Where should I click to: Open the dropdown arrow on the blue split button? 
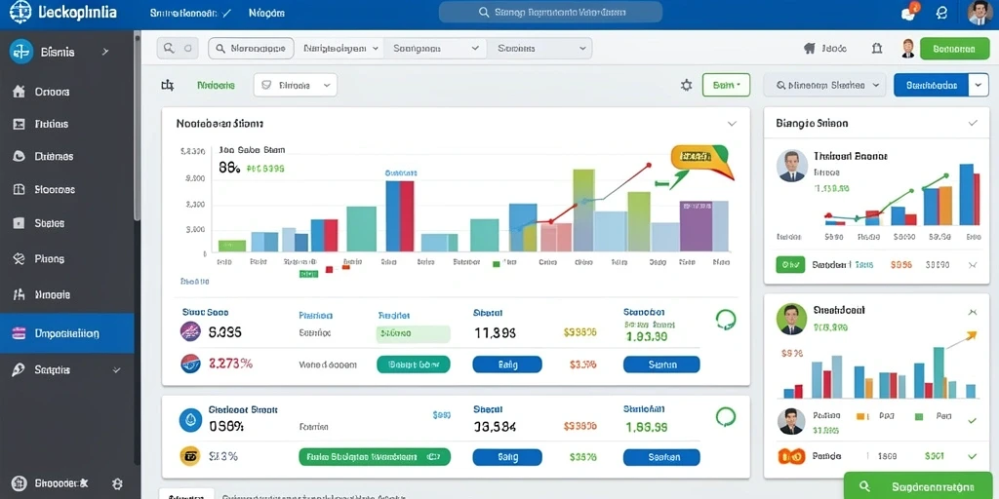coord(979,85)
